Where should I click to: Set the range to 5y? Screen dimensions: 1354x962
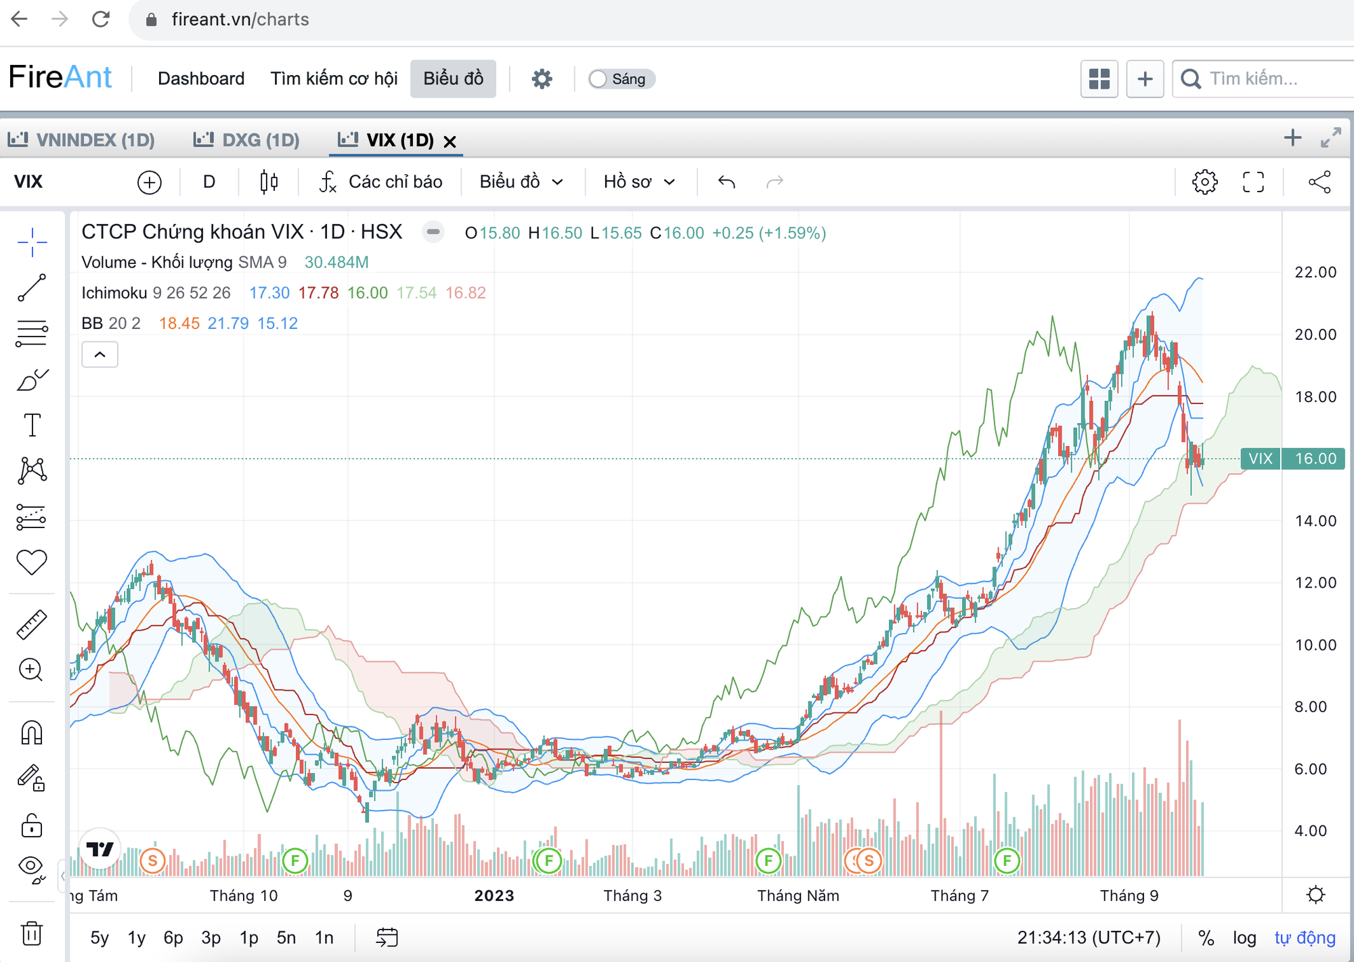coord(99,938)
